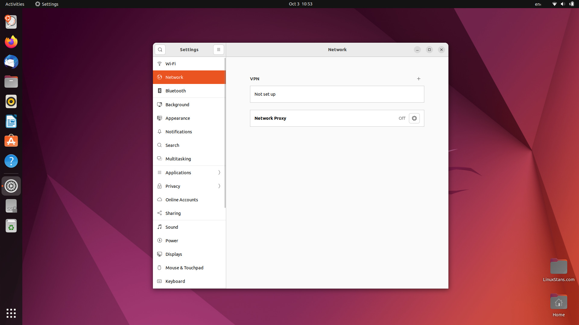Open the Settings hamburger menu
Viewport: 579px width, 325px height.
tap(219, 50)
